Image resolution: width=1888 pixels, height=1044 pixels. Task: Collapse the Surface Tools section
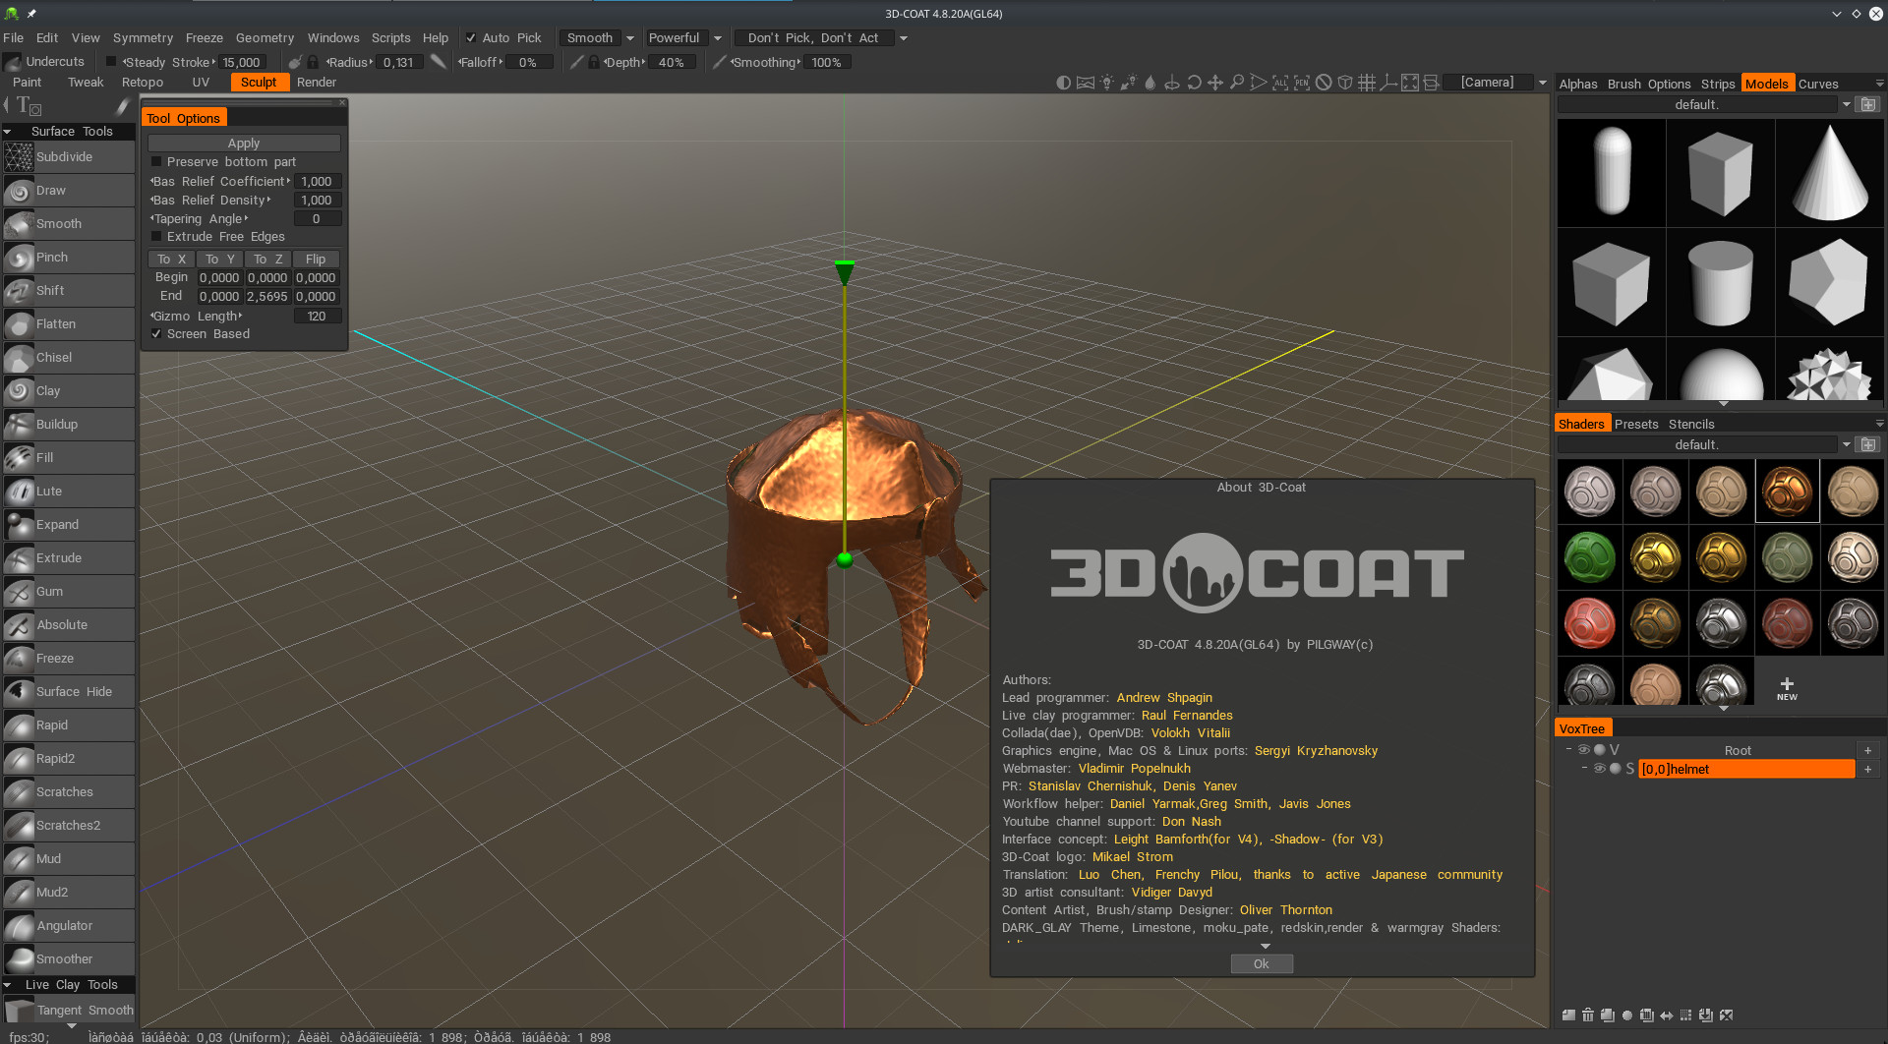pyautogui.click(x=8, y=132)
